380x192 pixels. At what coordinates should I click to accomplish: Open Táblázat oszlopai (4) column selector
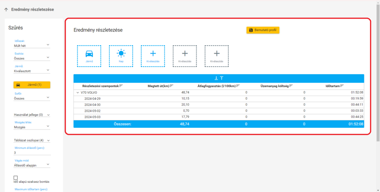click(x=32, y=140)
